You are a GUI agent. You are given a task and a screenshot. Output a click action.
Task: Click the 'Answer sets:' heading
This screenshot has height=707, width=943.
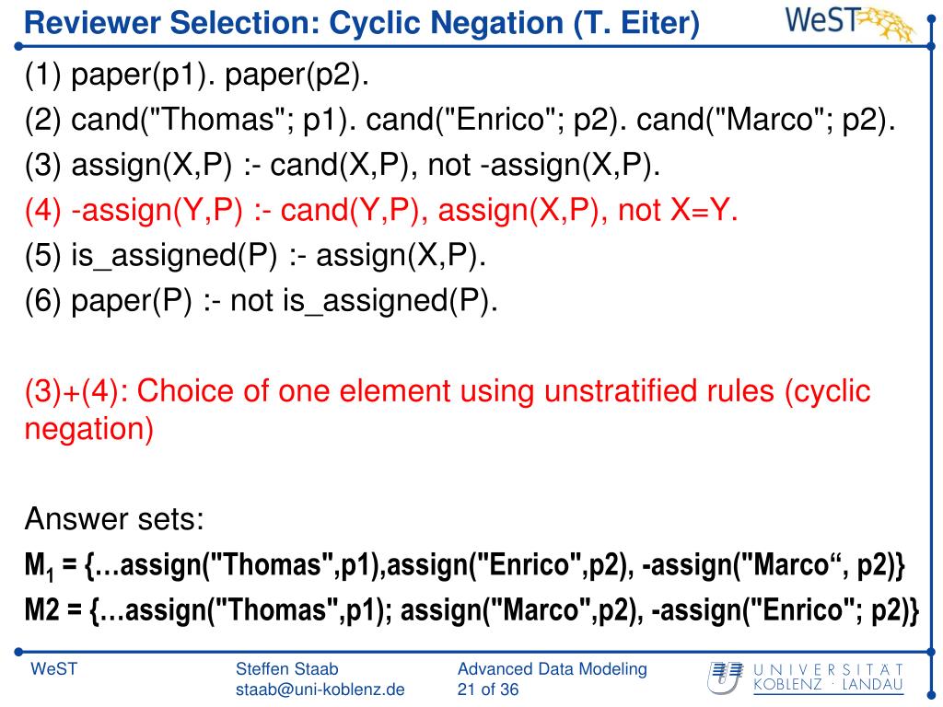114,519
